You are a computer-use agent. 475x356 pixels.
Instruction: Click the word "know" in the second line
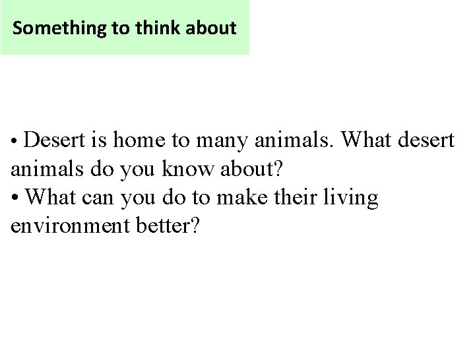point(188,168)
